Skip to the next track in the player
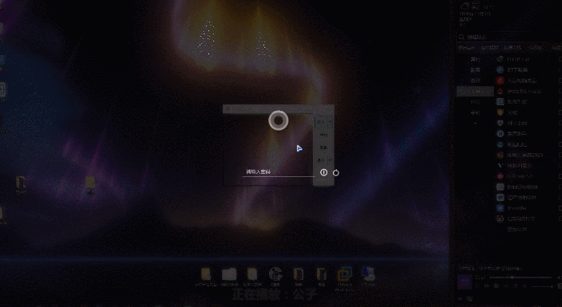This screenshot has width=562, height=307. 487,286
